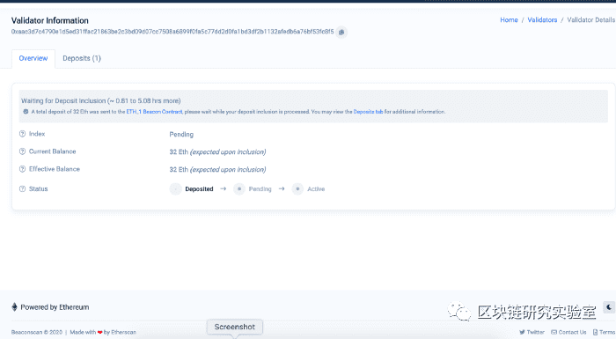Open the Validators breadcrumb link
The height and width of the screenshot is (339, 616).
click(x=542, y=20)
